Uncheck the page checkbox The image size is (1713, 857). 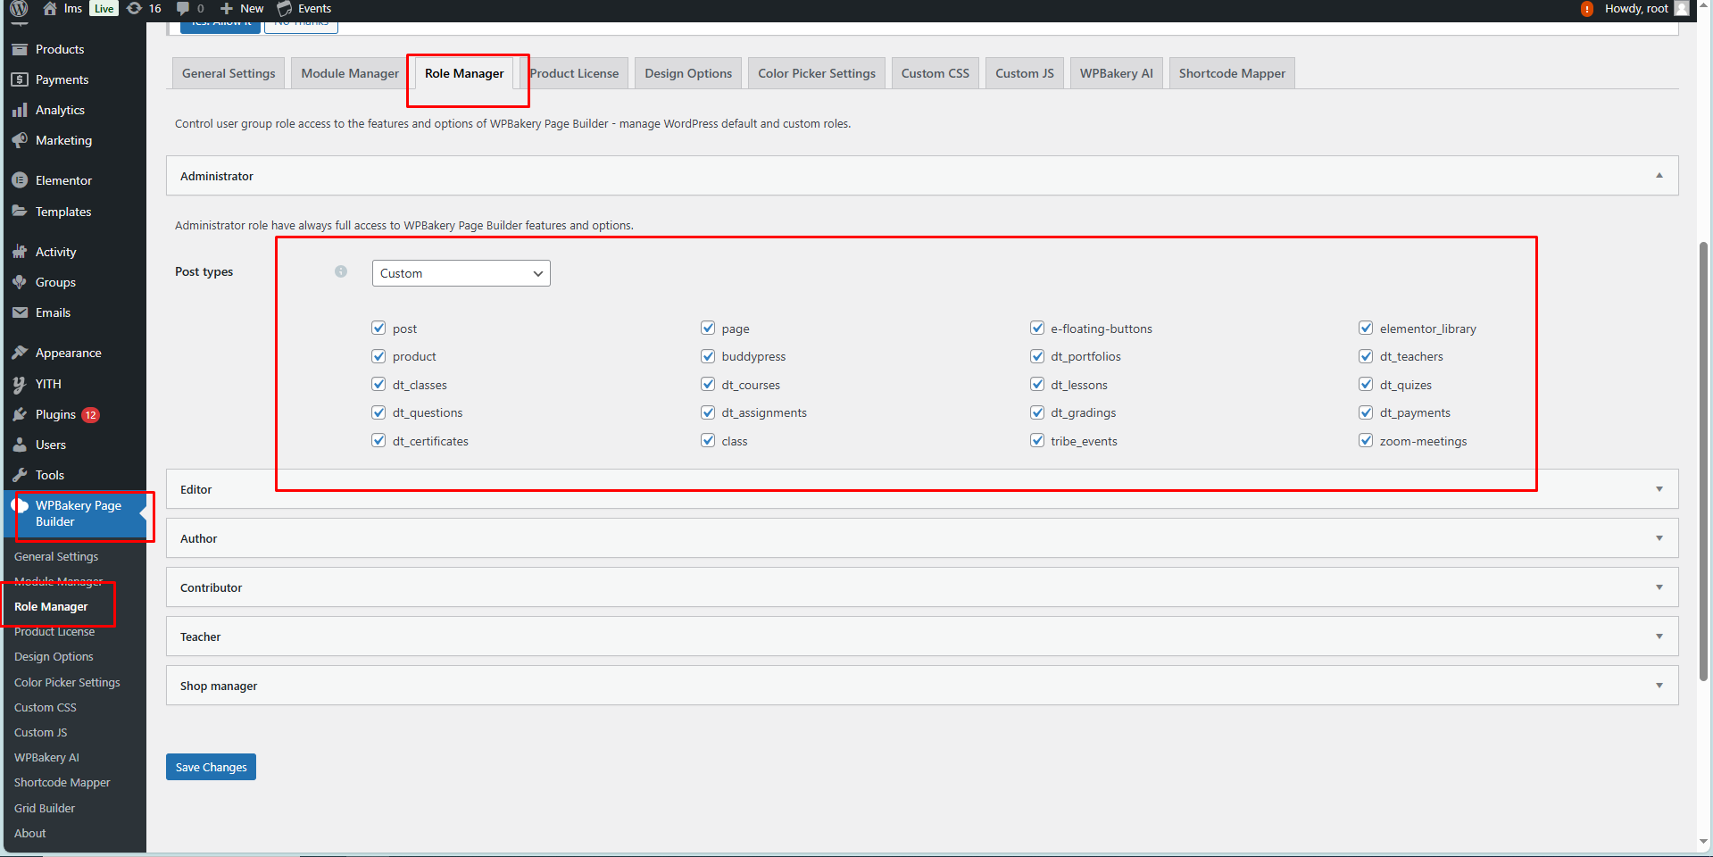coord(708,328)
